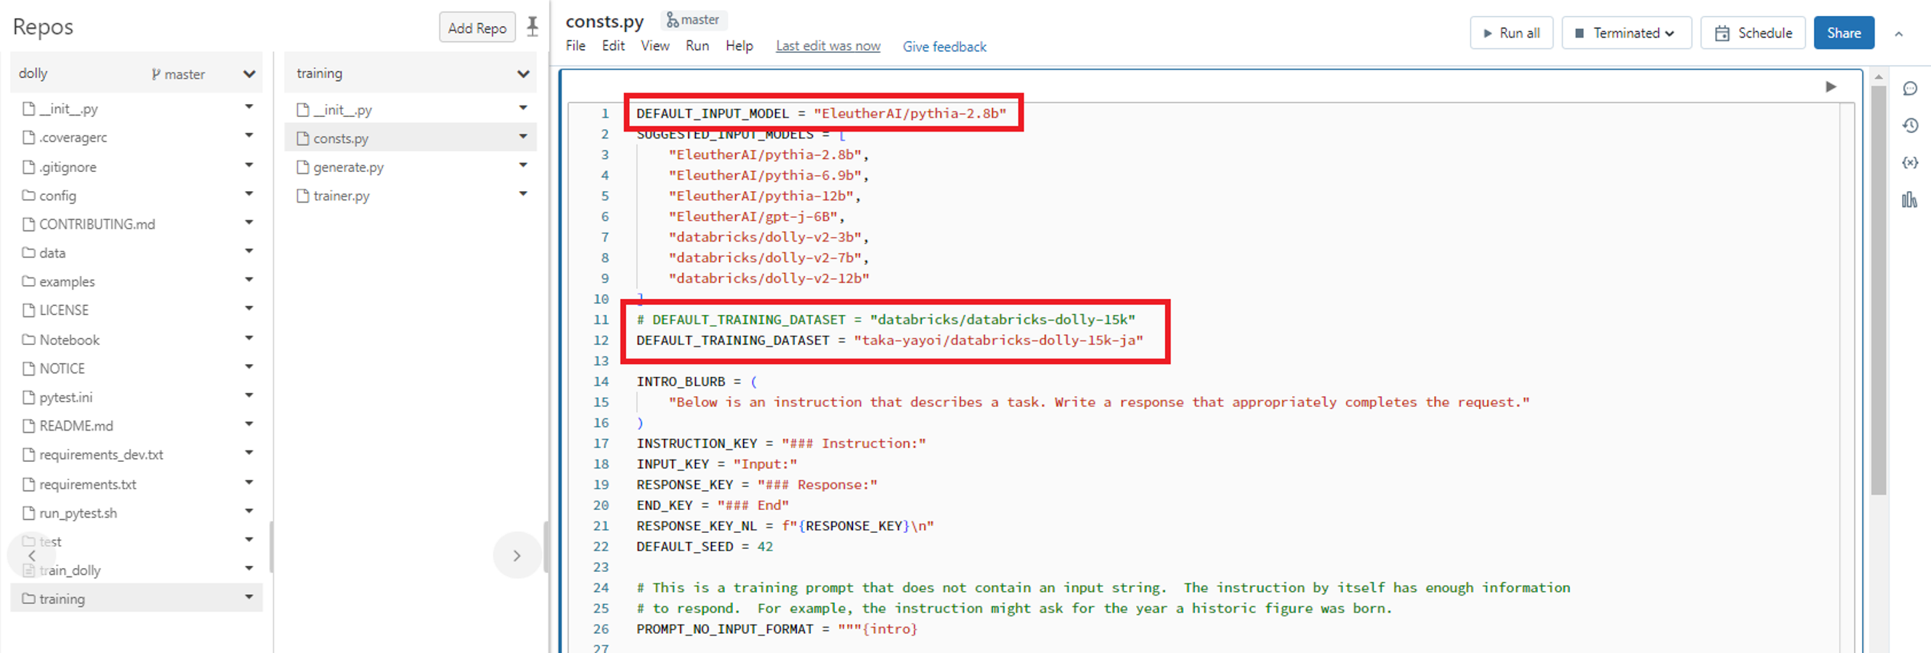
Task: Open generate.py in the training folder
Action: (x=348, y=167)
